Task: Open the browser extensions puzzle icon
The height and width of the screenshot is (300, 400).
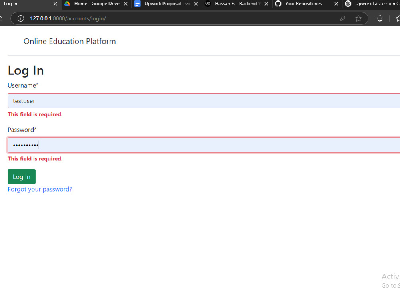Action: point(380,18)
